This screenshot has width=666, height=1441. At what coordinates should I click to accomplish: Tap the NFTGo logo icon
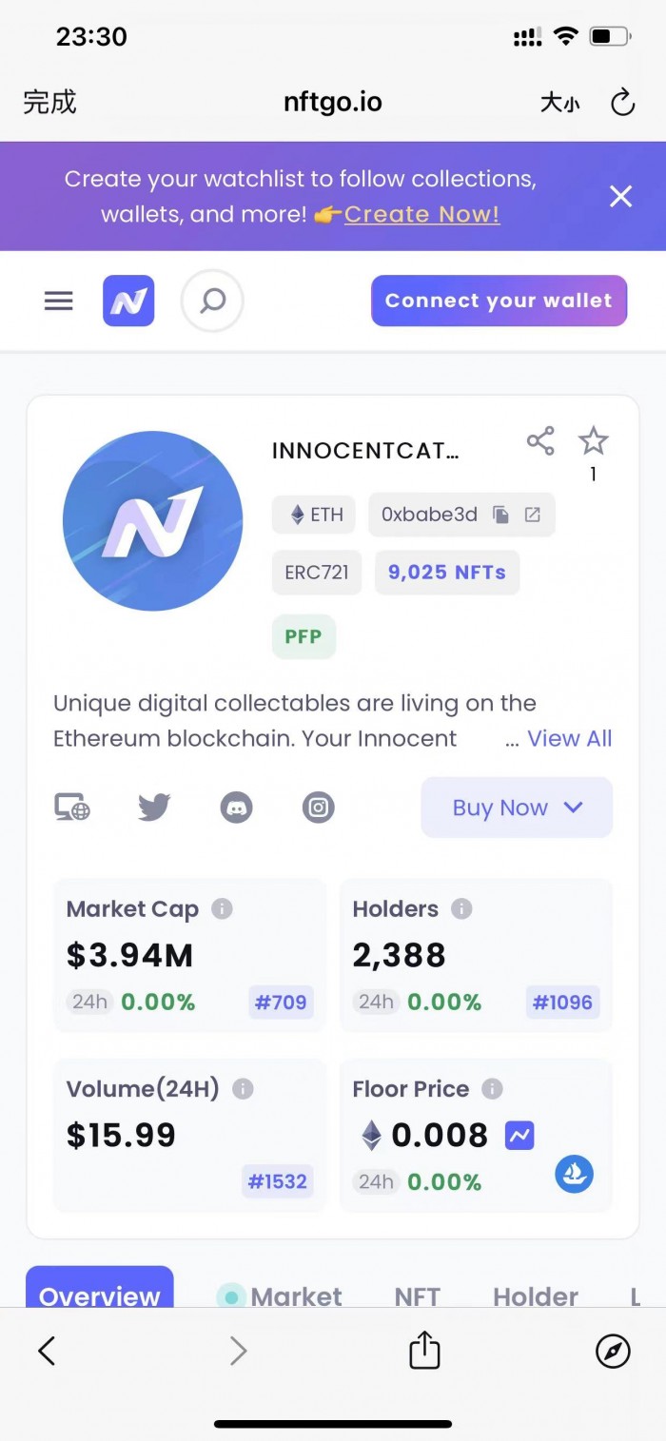[128, 301]
